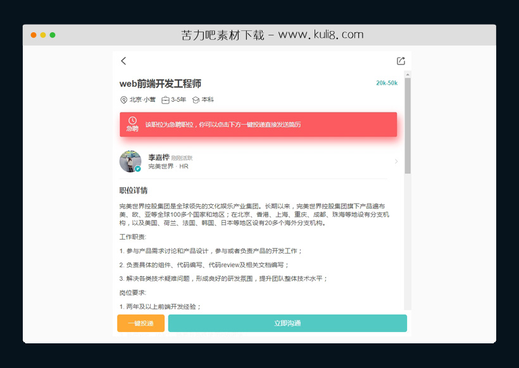Click the 一键投递 orange button
The width and height of the screenshot is (519, 368).
pyautogui.click(x=141, y=323)
